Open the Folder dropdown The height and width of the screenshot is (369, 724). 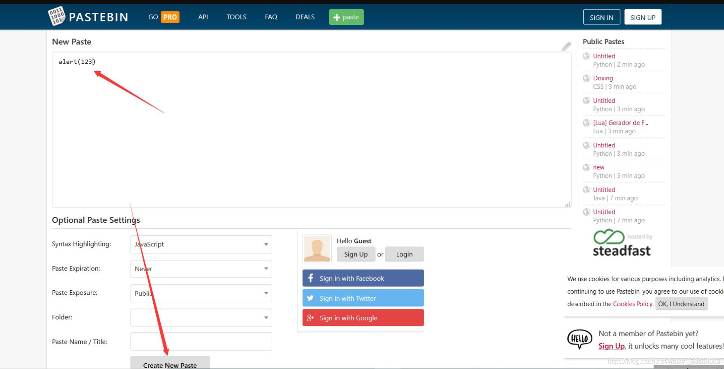click(201, 318)
